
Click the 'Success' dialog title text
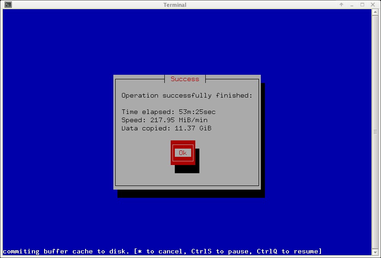click(185, 79)
